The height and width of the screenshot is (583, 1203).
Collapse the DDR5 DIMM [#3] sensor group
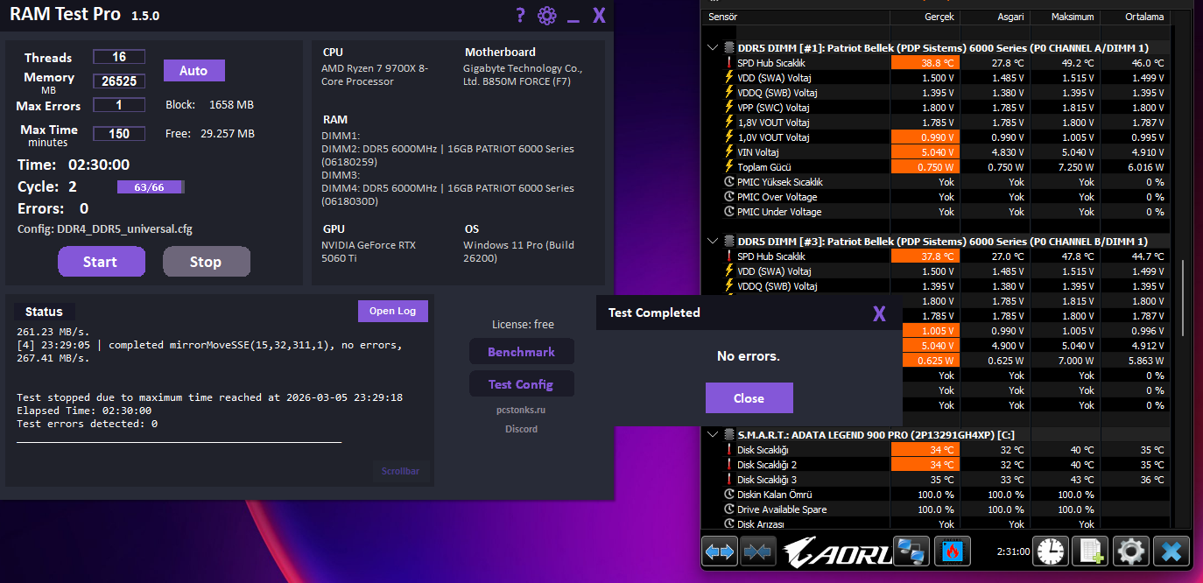coord(713,241)
